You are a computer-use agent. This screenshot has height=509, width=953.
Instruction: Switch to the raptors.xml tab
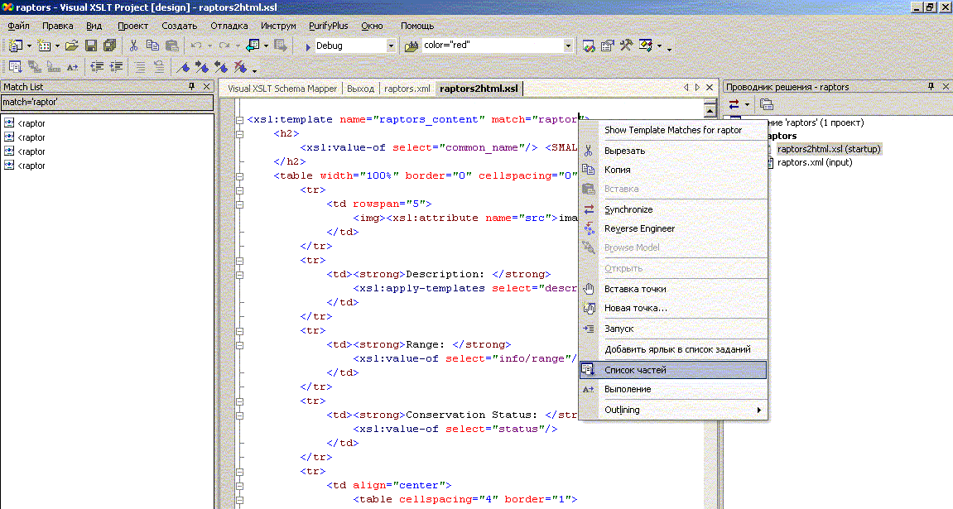407,89
